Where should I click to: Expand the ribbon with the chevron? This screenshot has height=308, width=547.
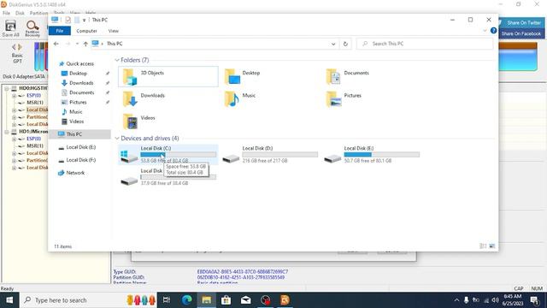[485, 31]
